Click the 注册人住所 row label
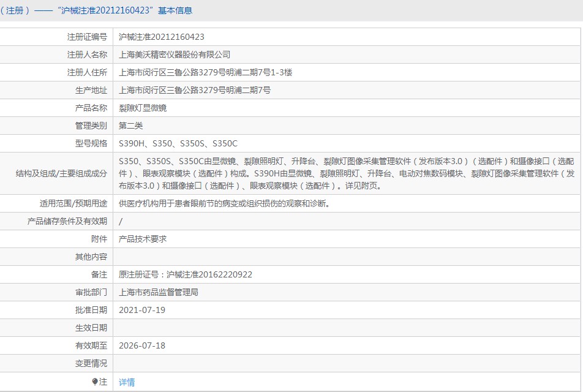 coord(87,72)
